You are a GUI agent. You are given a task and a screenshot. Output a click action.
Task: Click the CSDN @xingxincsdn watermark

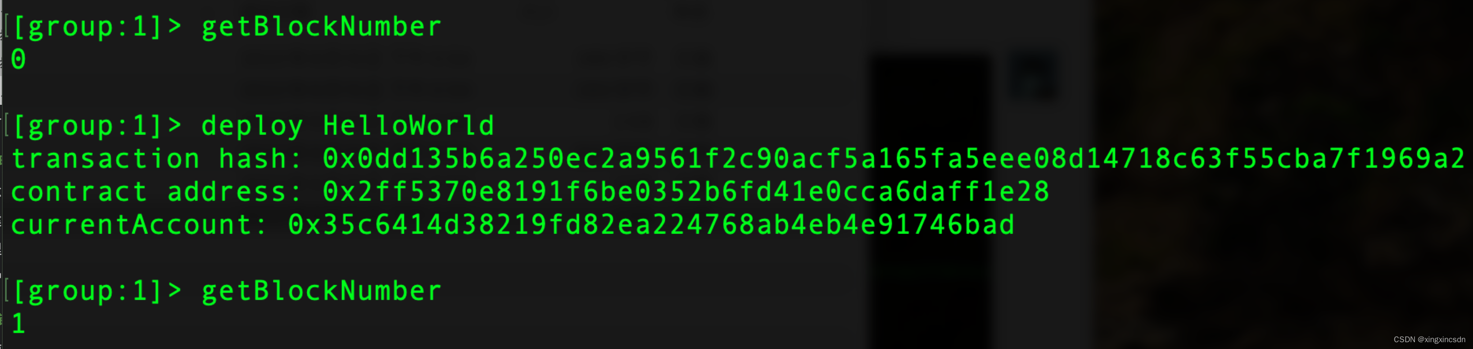(1429, 339)
